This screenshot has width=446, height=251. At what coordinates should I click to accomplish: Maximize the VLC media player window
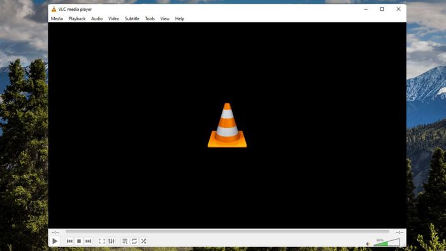(382, 9)
